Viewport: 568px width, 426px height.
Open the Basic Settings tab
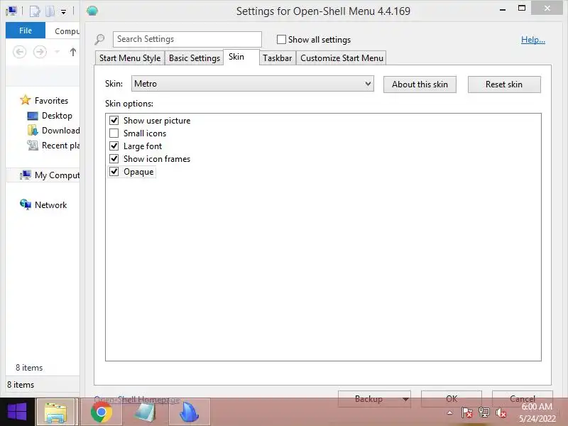point(194,58)
